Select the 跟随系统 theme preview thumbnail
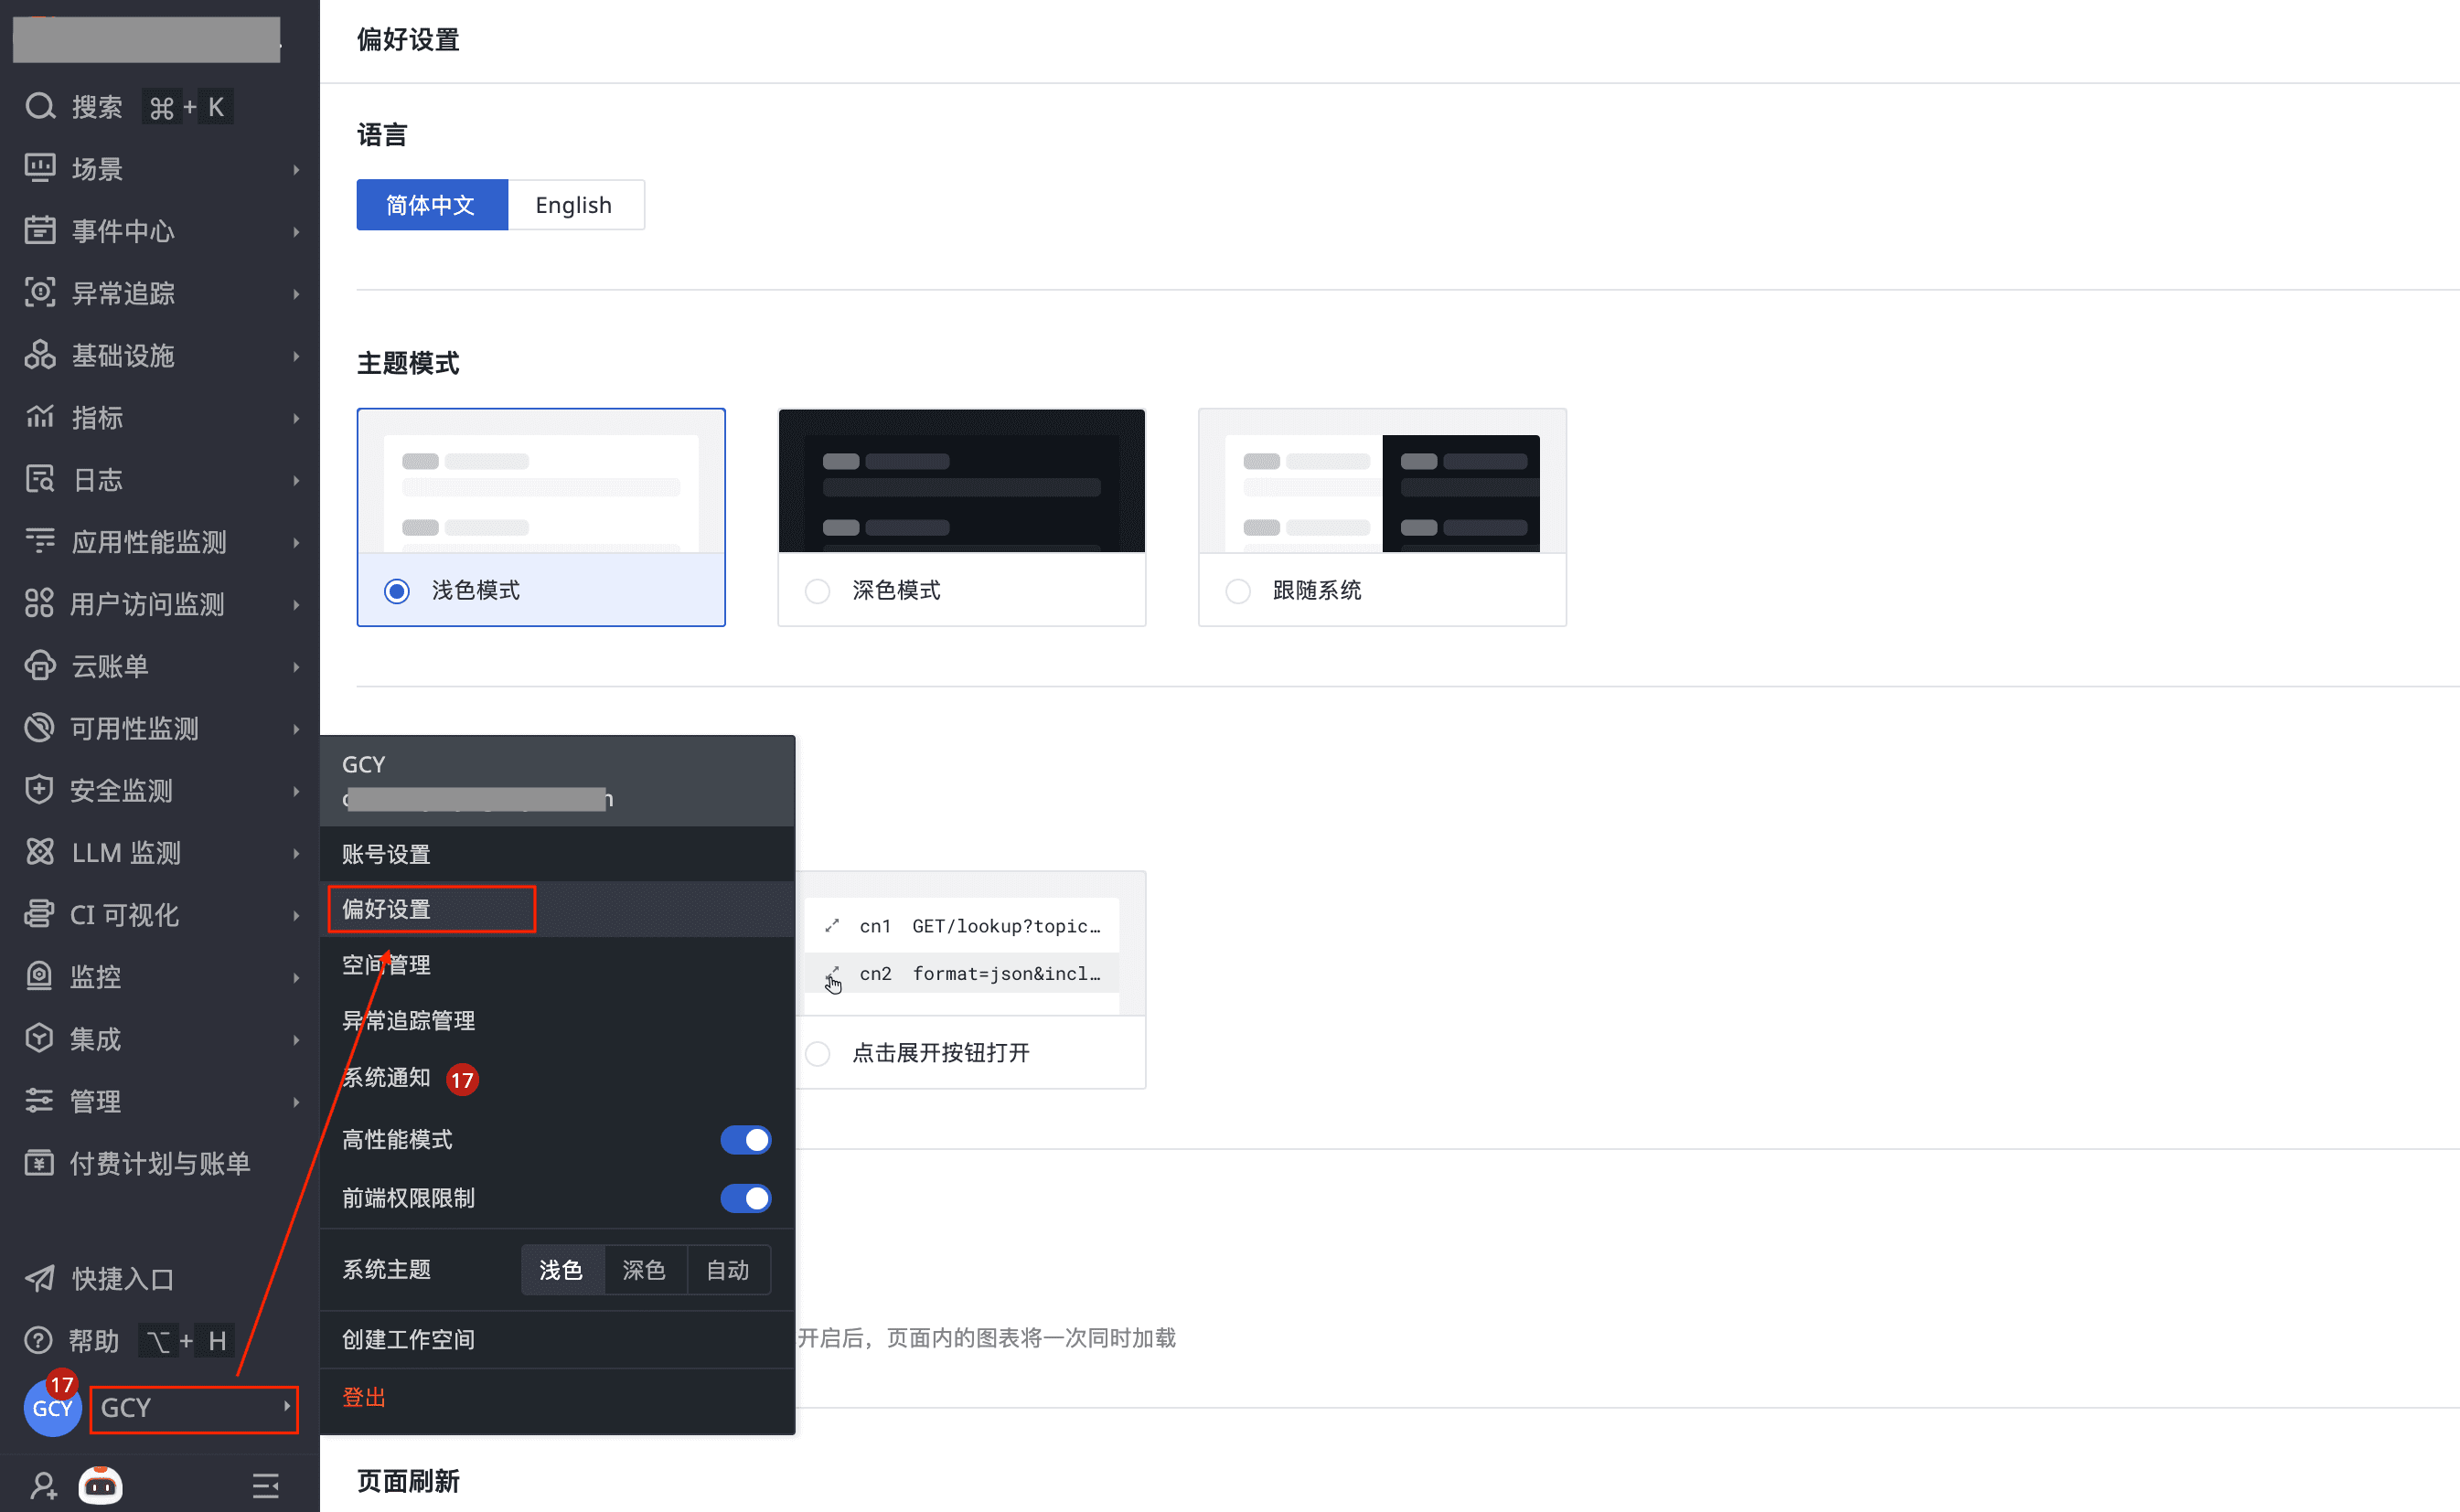 point(1382,482)
